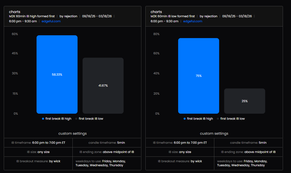Click the 25% gray bar
The width and height of the screenshot is (291, 173).
point(245,101)
